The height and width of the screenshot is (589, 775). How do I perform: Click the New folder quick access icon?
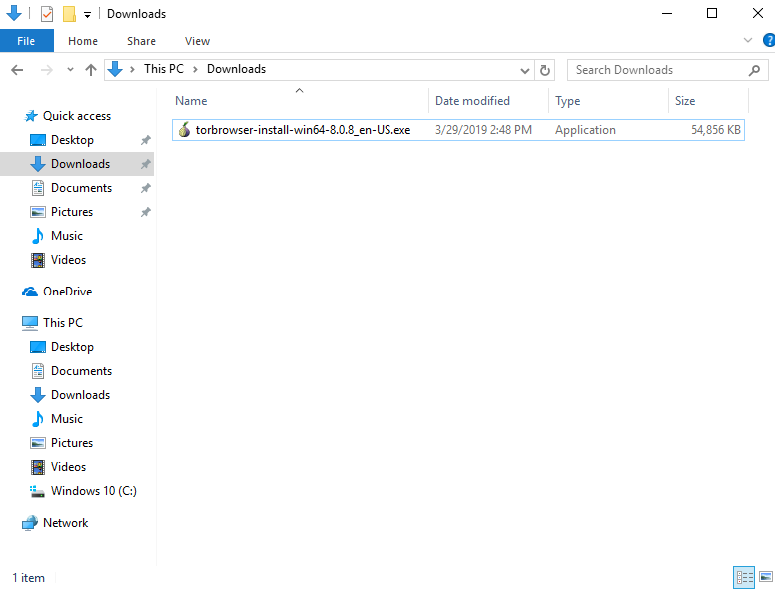click(69, 14)
